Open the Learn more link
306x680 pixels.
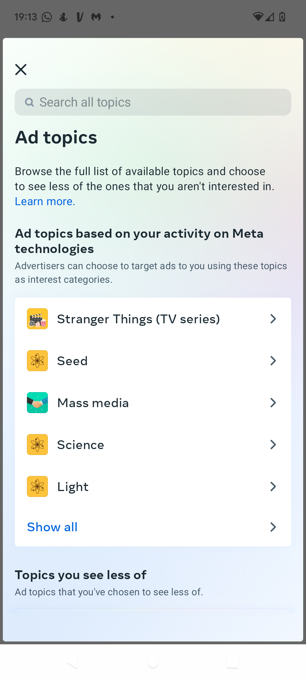(x=45, y=201)
